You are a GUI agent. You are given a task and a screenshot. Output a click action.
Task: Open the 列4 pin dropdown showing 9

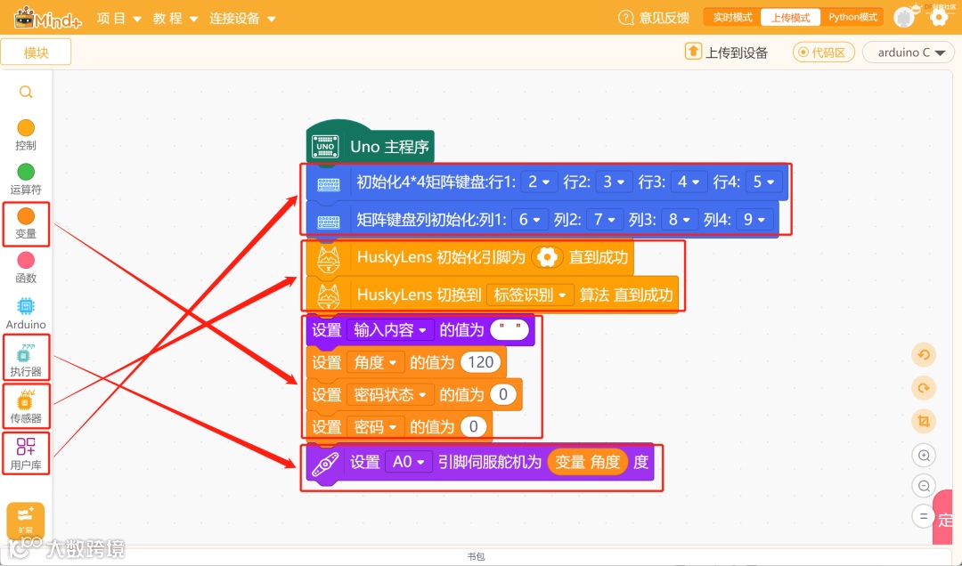[x=754, y=220]
